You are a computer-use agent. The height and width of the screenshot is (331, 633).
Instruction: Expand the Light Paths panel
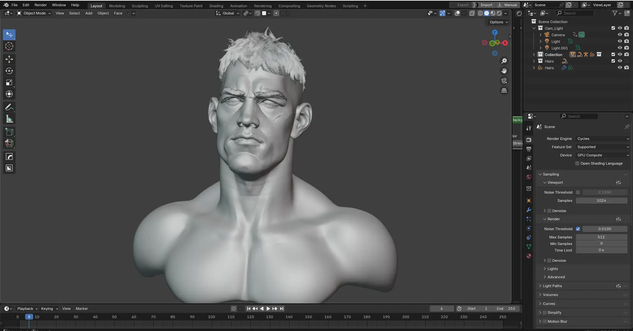tap(552, 286)
